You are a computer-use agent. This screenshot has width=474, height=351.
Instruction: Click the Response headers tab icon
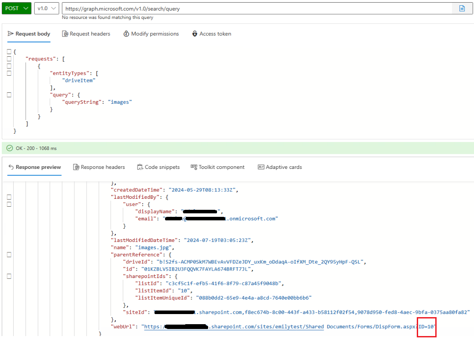[x=76, y=167]
